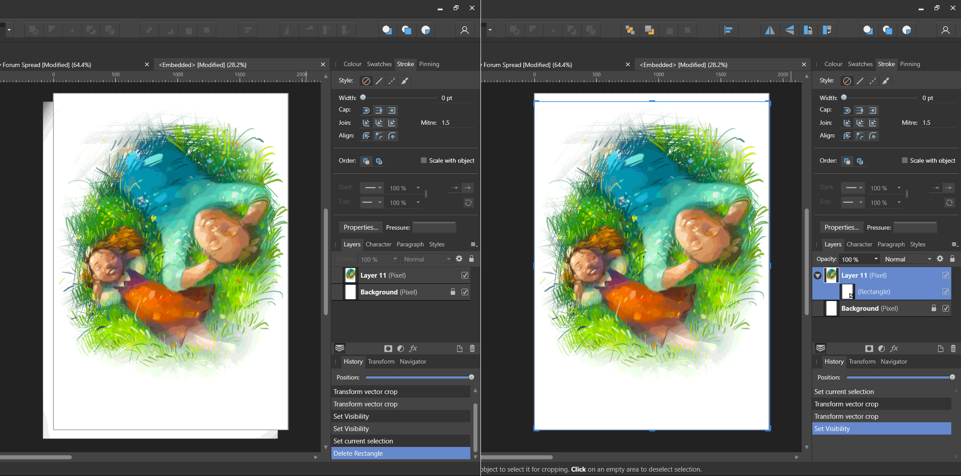
Task: Click first Order icon in left Stroke panel
Action: (366, 161)
